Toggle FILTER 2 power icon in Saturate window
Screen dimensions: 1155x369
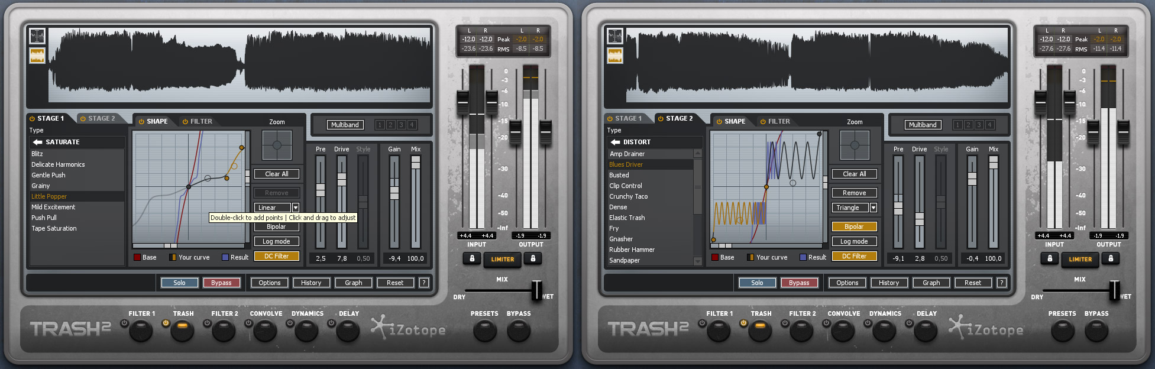coord(207,323)
